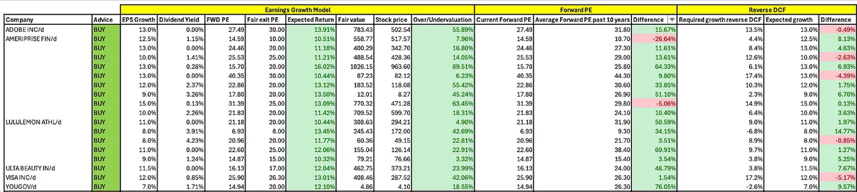857x192 pixels.
Task: Select the required growth cell -6.8%
Action: coord(720,131)
